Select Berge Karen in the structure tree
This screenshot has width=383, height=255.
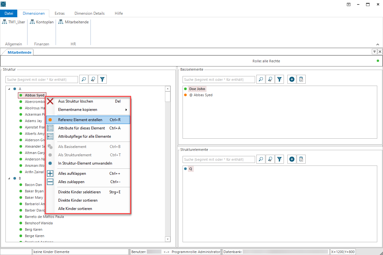(x=35, y=236)
